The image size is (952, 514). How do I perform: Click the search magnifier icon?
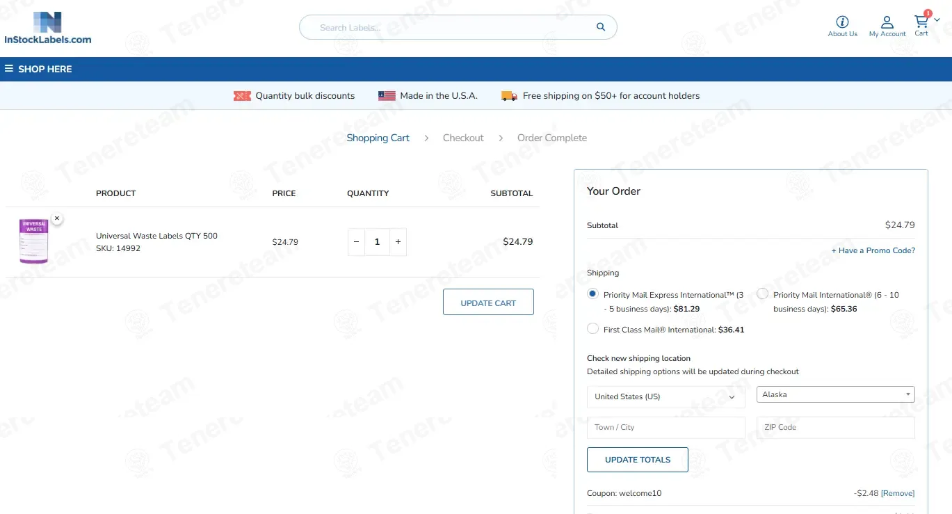[601, 27]
